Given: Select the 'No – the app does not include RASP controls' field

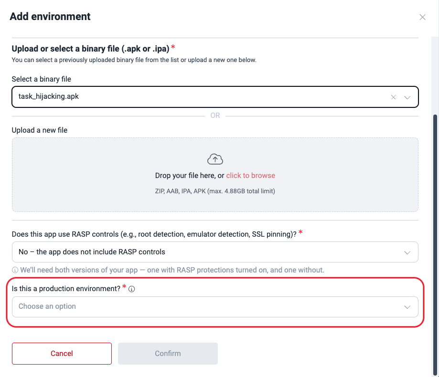Looking at the screenshot, I should pyautogui.click(x=215, y=252).
